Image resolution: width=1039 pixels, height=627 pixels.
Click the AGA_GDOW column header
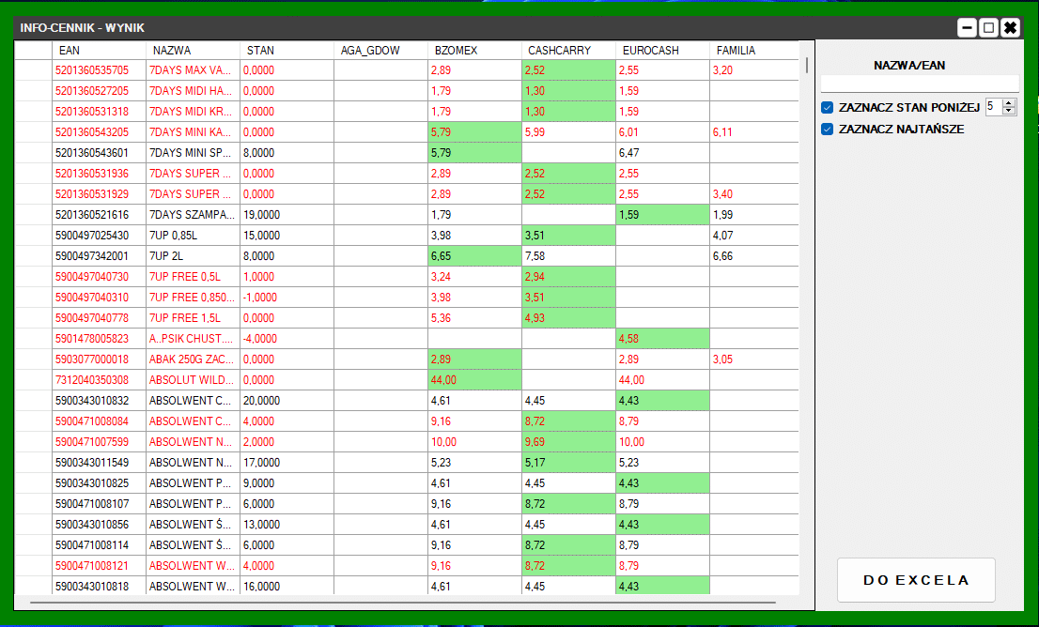coord(381,51)
